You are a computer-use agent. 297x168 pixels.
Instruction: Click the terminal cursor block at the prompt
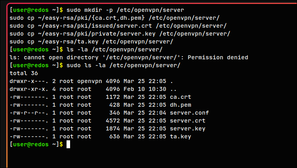pos(68,145)
